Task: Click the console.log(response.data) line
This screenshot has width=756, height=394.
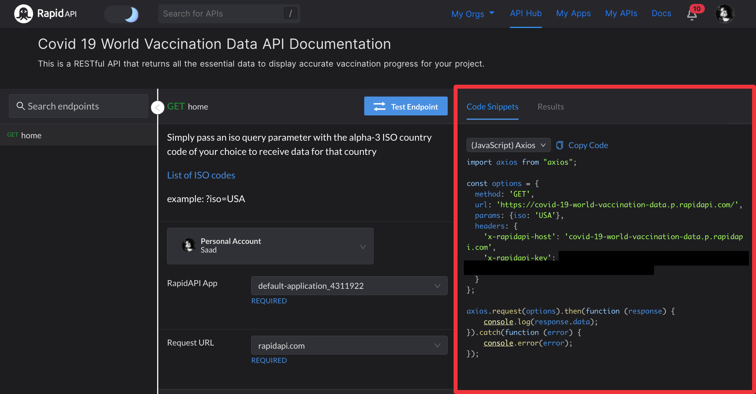Action: point(541,322)
